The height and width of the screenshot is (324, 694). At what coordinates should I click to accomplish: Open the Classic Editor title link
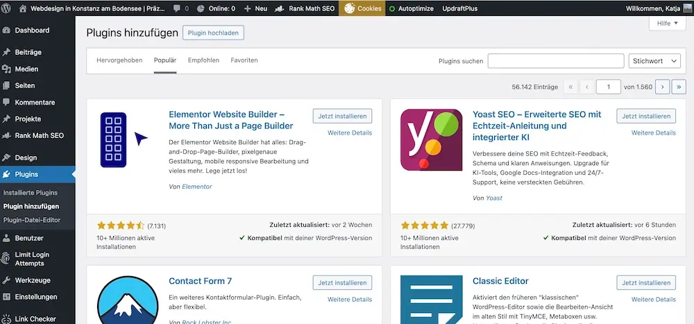[500, 281]
